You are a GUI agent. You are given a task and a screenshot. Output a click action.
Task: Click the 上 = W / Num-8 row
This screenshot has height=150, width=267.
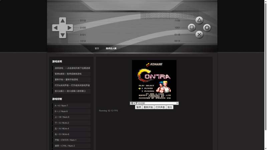pyautogui.click(x=71, y=117)
